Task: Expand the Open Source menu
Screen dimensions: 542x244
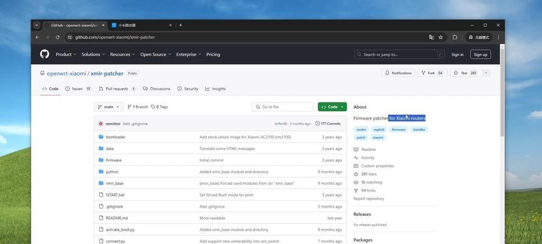Action: click(x=155, y=54)
